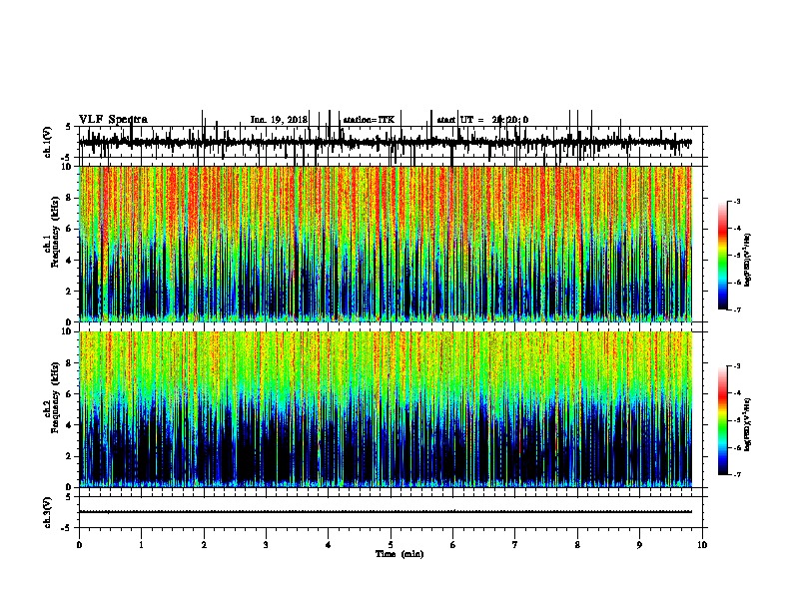Click the ch.2 frequency tick "2"
This screenshot has height=611, width=791.
click(x=69, y=456)
